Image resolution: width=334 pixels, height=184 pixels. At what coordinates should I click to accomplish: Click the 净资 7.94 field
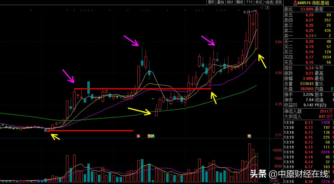click(299, 100)
